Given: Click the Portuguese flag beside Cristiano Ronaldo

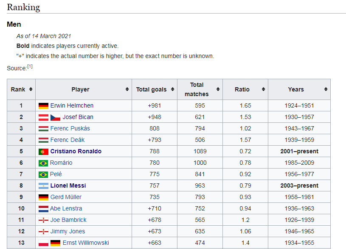Looking at the screenshot, I should coord(43,152).
